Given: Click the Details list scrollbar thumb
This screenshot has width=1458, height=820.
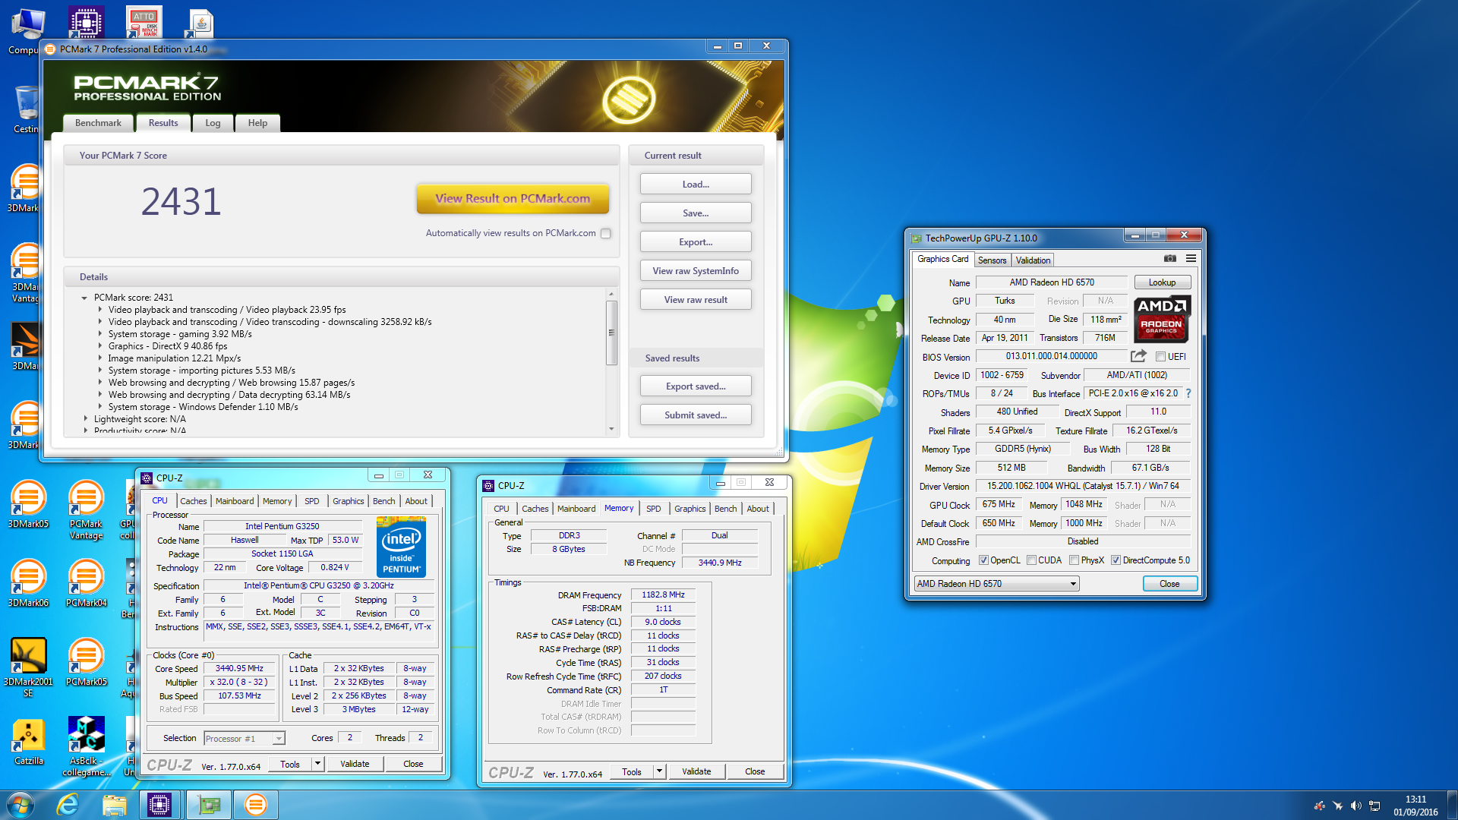Looking at the screenshot, I should point(611,333).
